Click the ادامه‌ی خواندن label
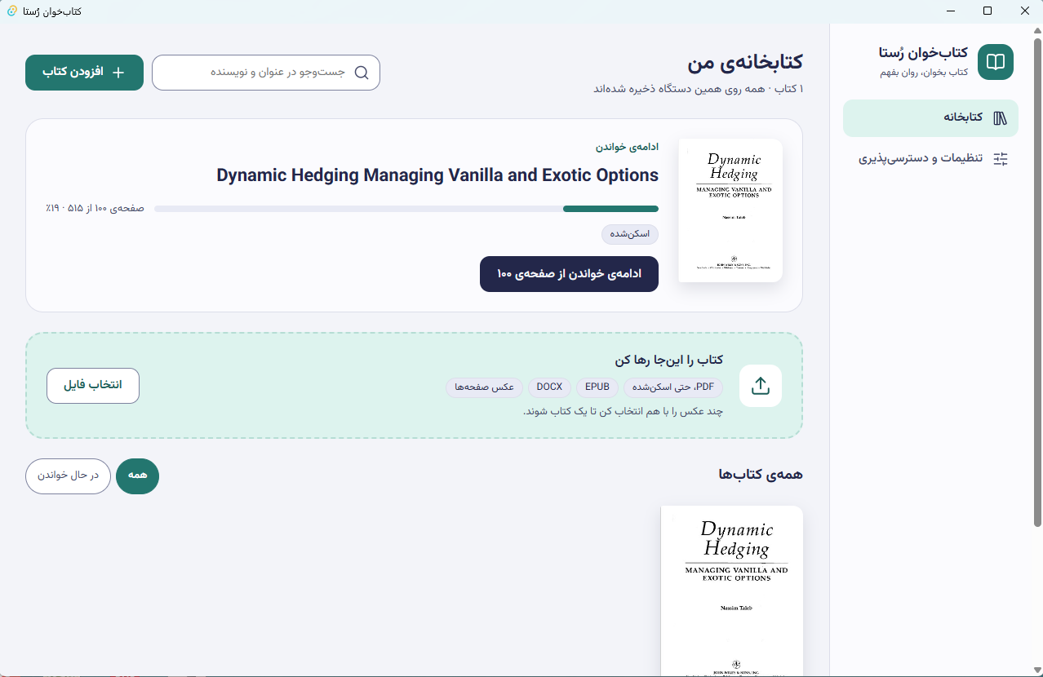Viewport: 1043px width, 677px height. (x=627, y=147)
